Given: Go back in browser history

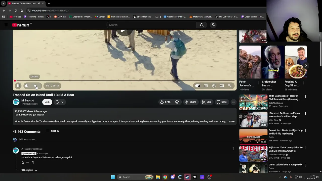Looking at the screenshot, I should pos(4,11).
